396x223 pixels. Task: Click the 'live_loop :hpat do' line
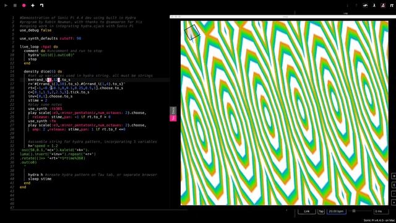[39, 47]
